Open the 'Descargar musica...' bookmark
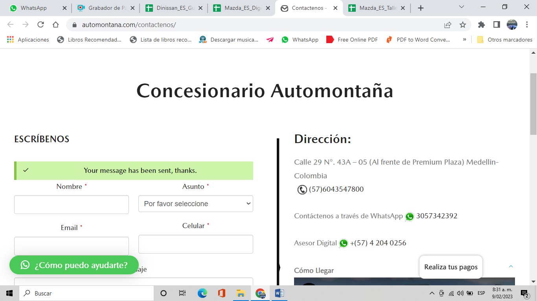 coord(229,40)
